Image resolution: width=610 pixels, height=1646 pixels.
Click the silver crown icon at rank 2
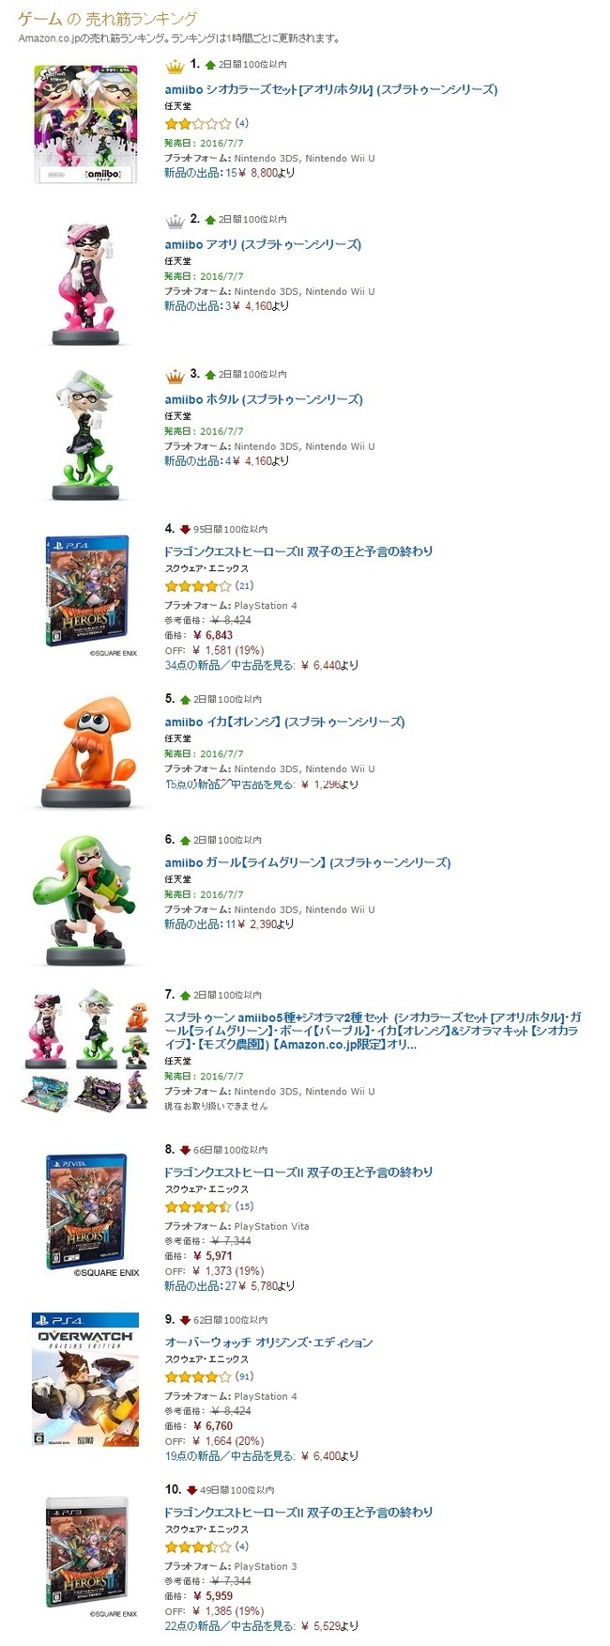(175, 221)
